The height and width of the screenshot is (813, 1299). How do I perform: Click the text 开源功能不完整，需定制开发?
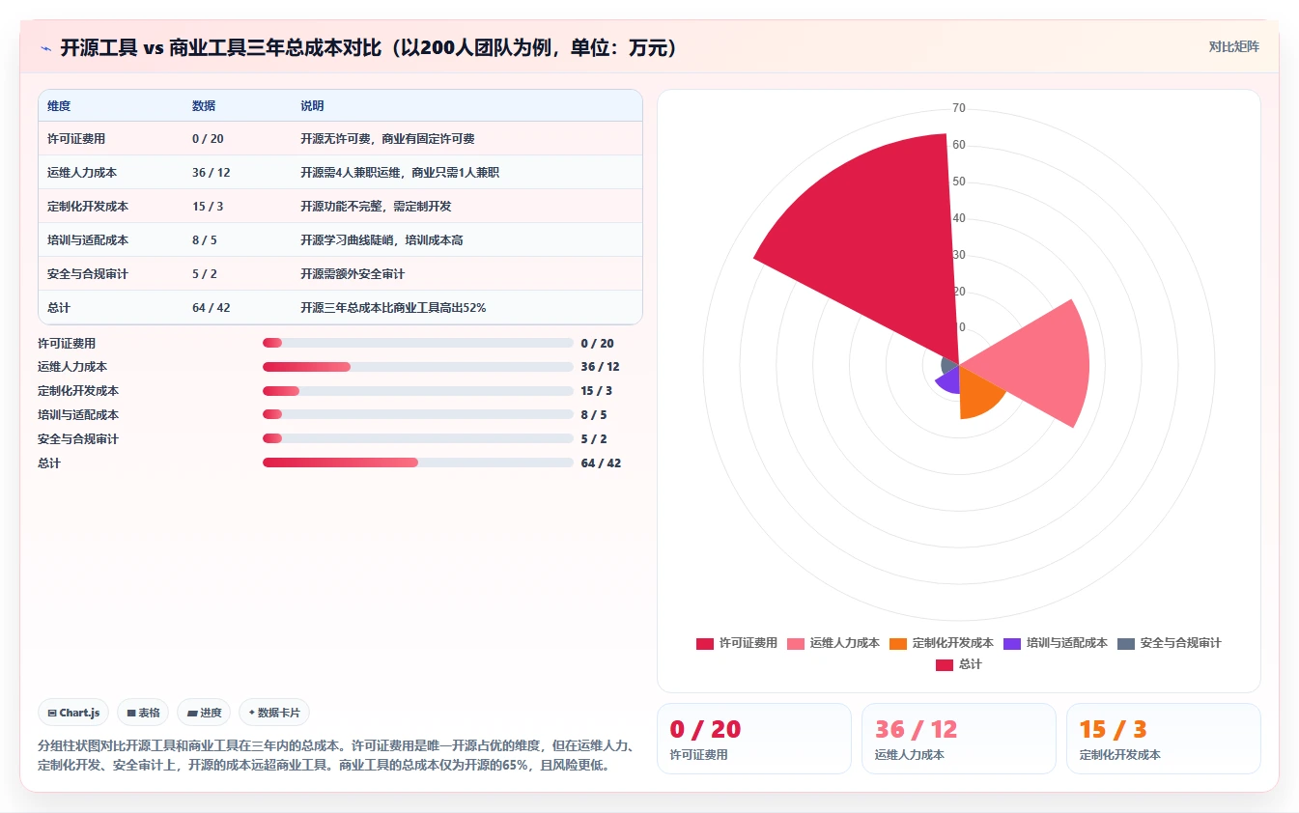tap(376, 207)
